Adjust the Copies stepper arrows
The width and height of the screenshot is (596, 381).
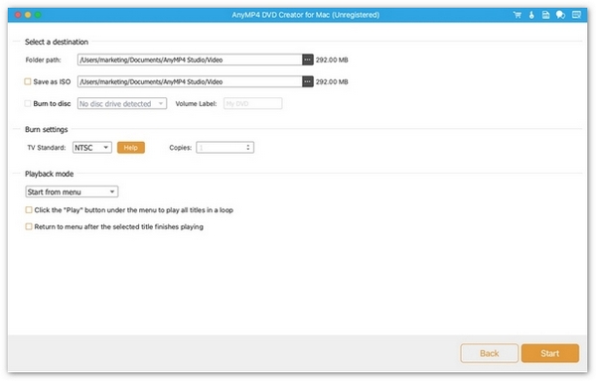coord(247,148)
